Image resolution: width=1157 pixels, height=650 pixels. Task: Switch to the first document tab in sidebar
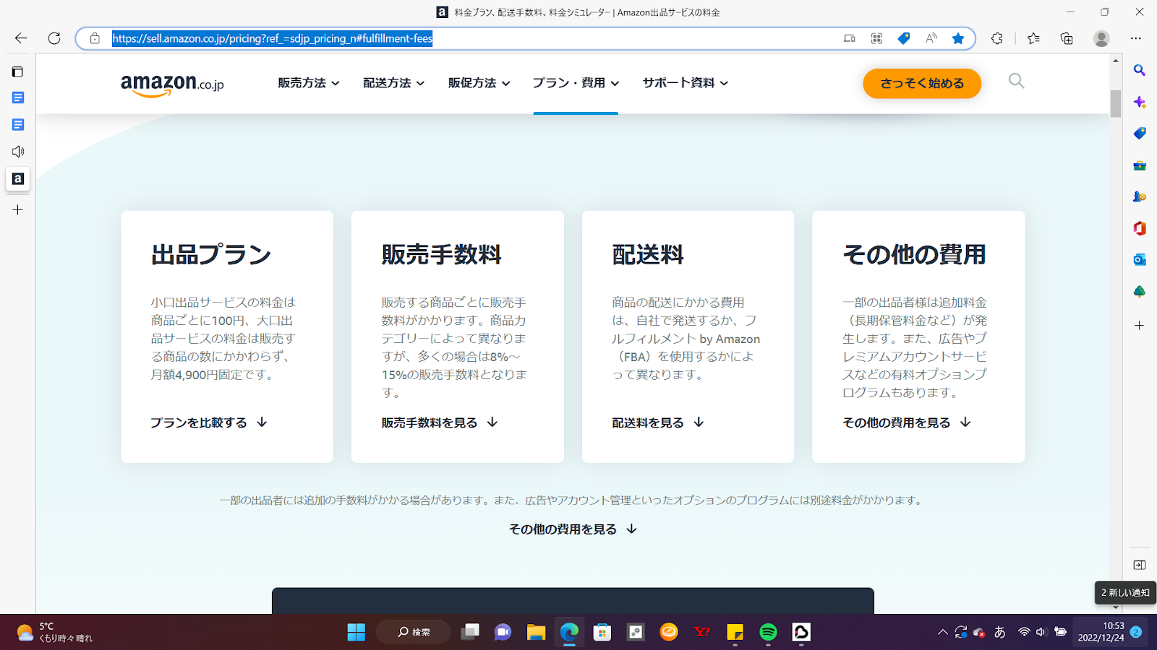tap(18, 97)
